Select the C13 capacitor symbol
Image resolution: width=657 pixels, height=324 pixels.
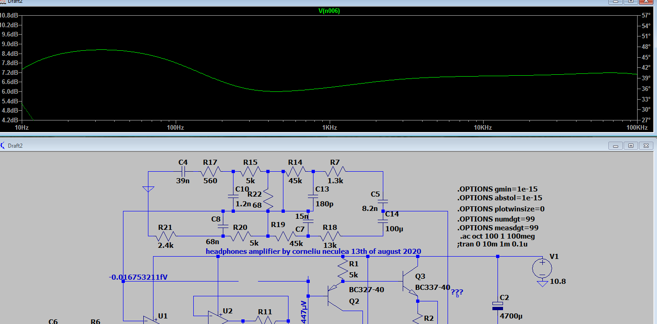(313, 196)
